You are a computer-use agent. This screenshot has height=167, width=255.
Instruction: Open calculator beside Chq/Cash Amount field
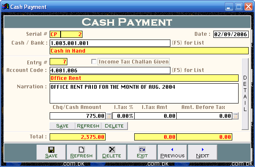[109, 116]
